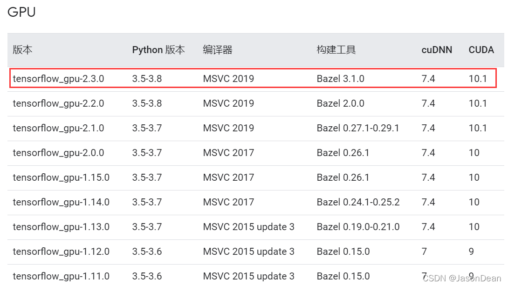Click the tensorflow_gpu-1.11.0 cell
508x286 pixels.
pos(61,276)
